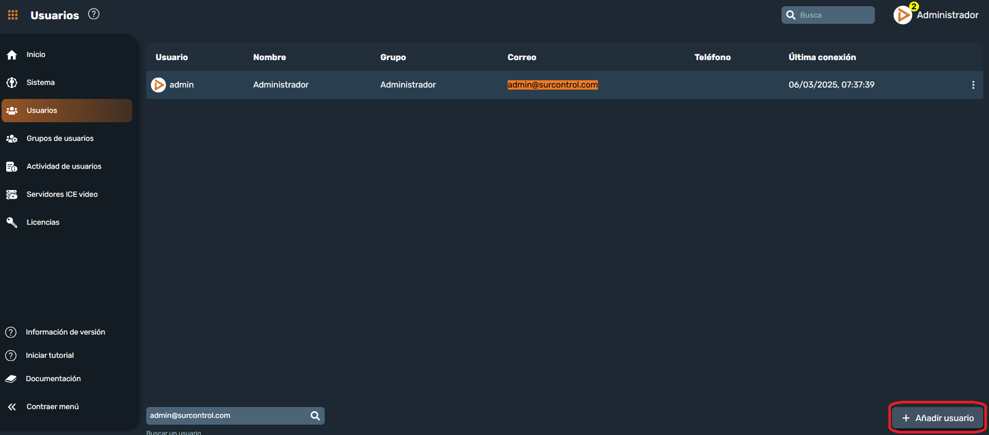989x435 pixels.
Task: Start Iniciar tutorial
Action: click(50, 355)
